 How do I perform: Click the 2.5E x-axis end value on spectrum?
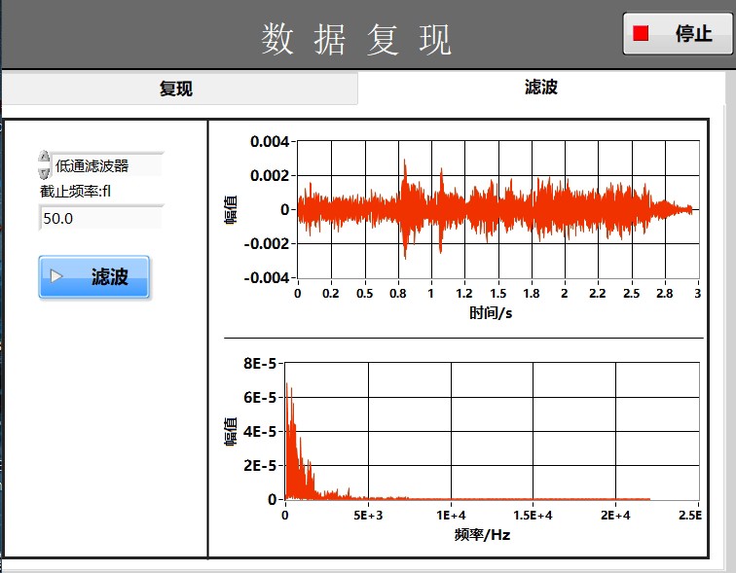point(690,516)
